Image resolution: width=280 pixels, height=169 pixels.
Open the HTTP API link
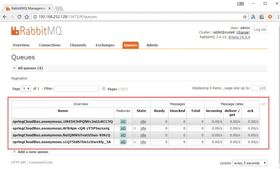click(18, 162)
